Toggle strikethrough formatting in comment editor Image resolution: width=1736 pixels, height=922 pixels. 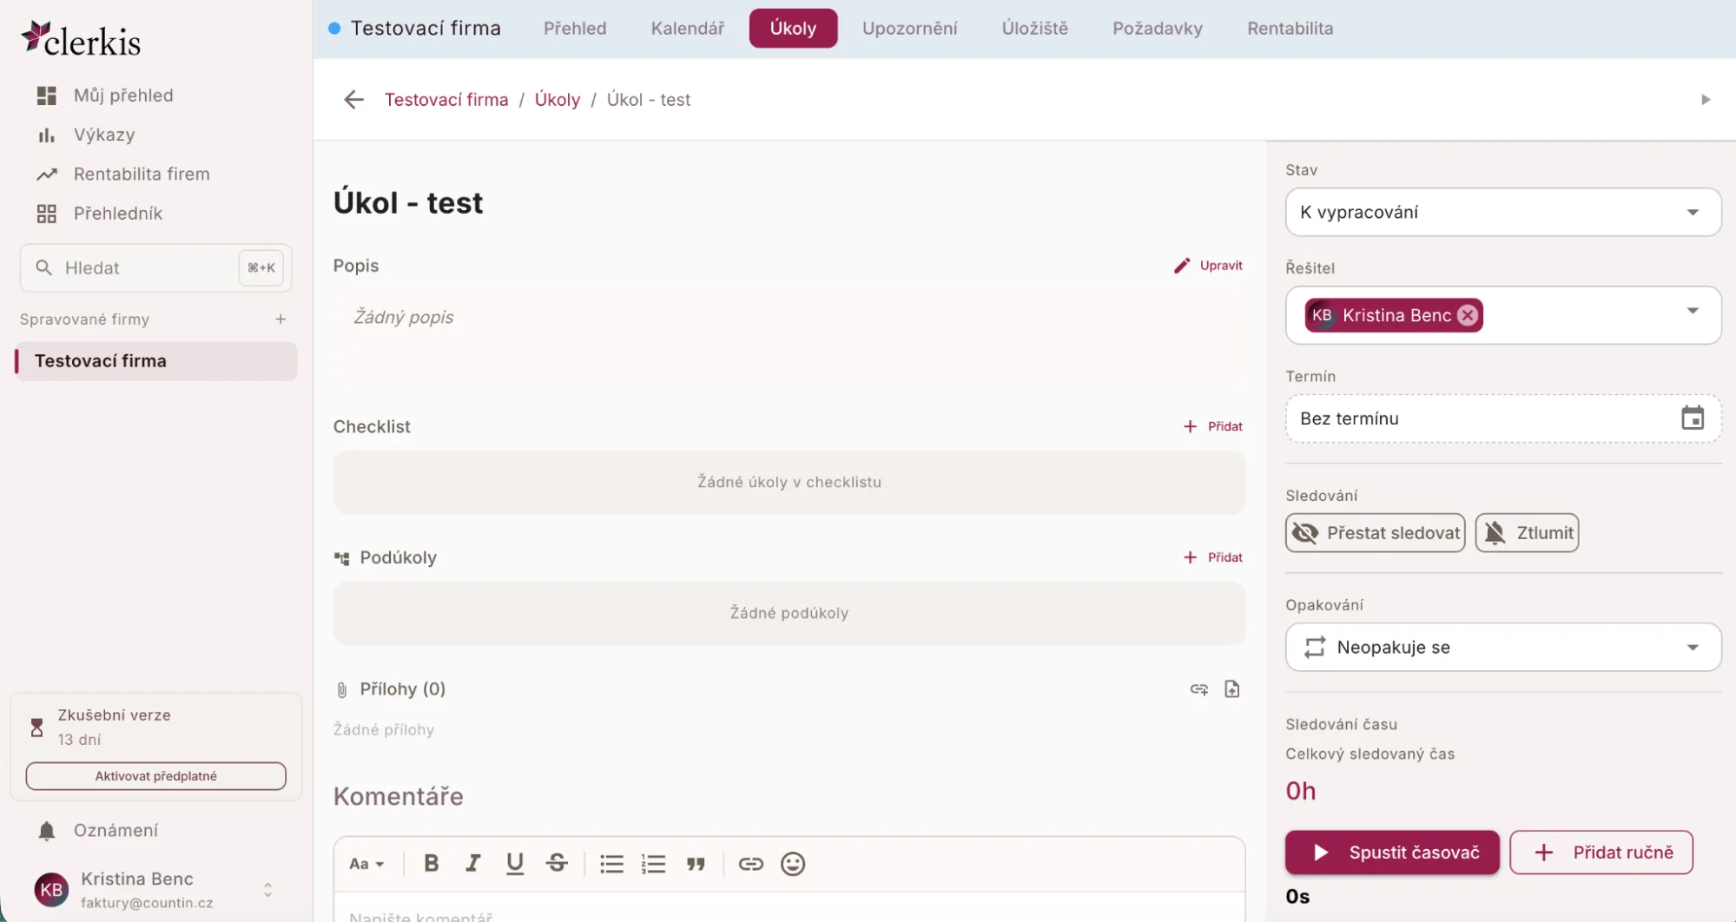pyautogui.click(x=557, y=863)
